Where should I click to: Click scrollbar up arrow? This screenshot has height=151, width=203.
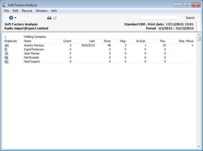tap(199, 35)
